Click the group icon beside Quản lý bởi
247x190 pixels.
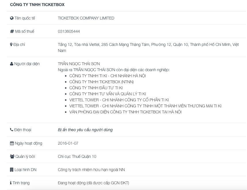(x=12, y=156)
